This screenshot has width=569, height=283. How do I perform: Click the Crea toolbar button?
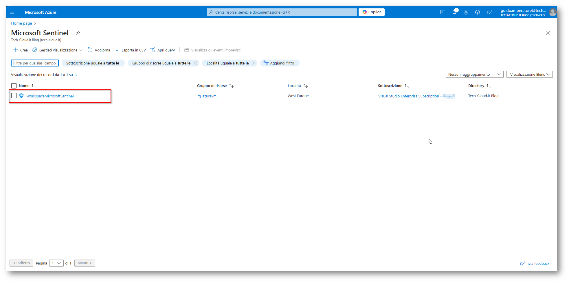coord(21,50)
